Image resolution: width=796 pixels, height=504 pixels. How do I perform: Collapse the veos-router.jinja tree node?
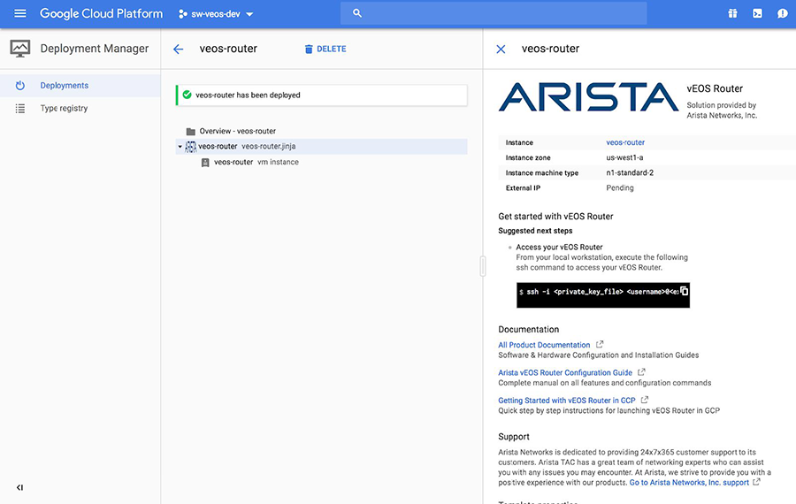(x=180, y=147)
